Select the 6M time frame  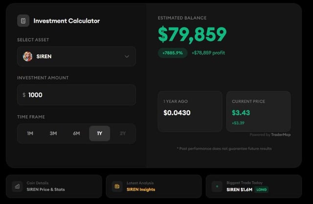[x=76, y=133]
